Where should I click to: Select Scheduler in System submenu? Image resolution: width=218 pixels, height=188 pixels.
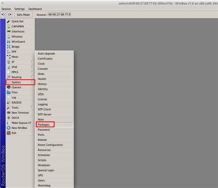54,155
